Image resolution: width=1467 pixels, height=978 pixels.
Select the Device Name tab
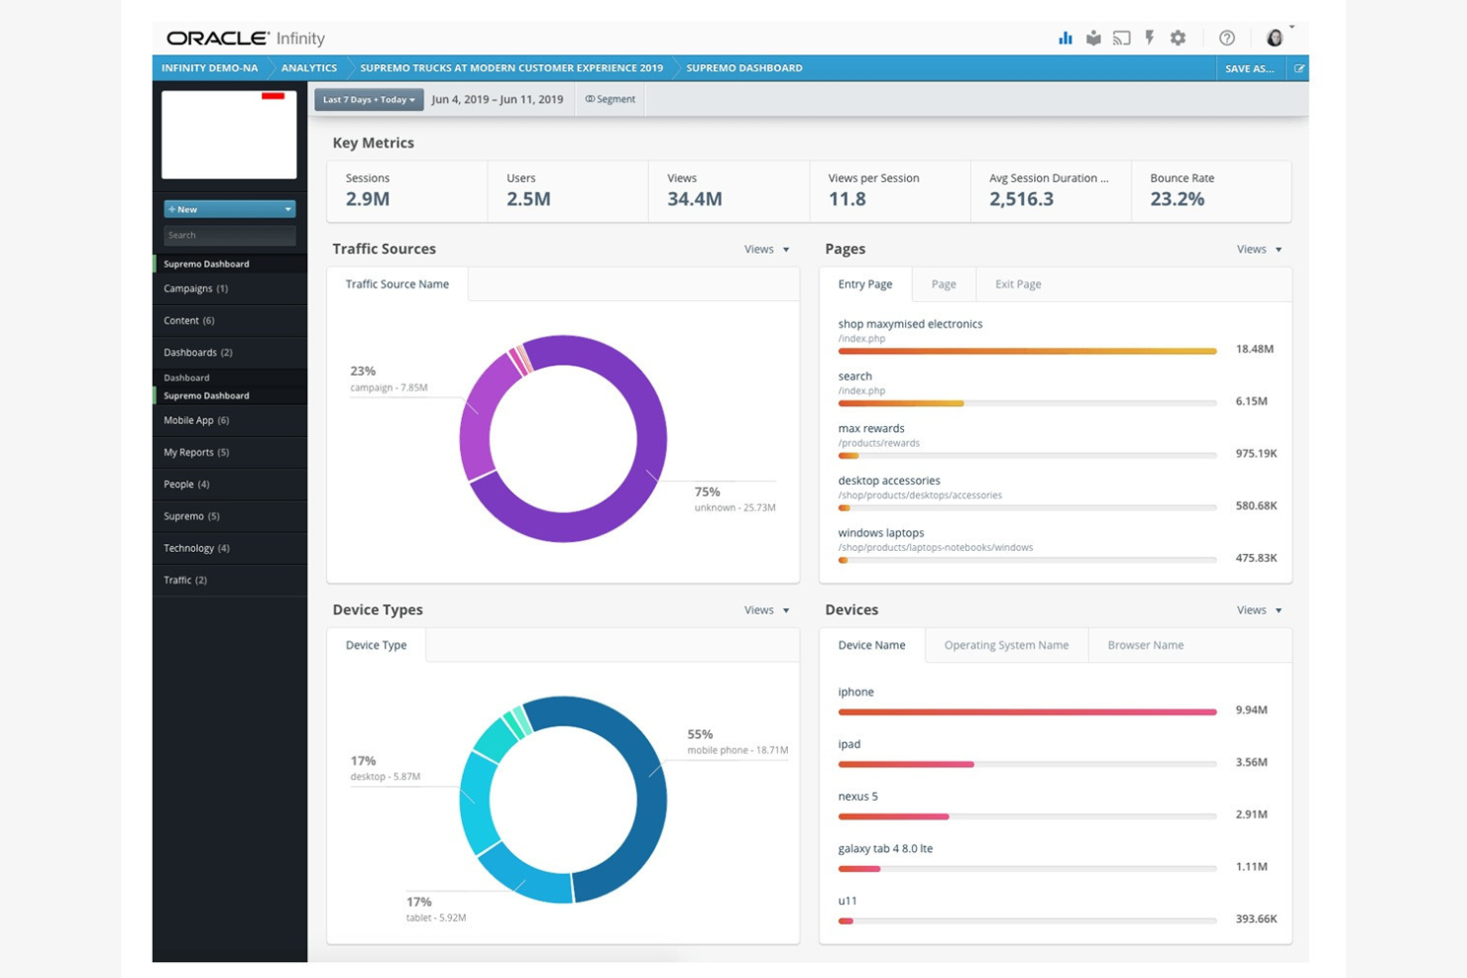[x=872, y=645]
